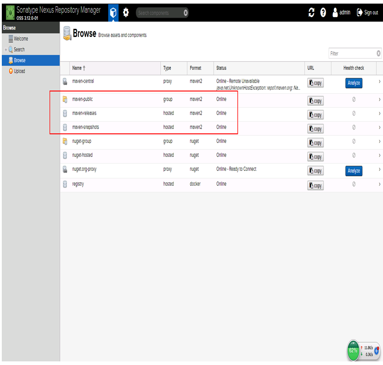Open maven-releases row chevron
Screen dimensions: 383x365
point(379,113)
